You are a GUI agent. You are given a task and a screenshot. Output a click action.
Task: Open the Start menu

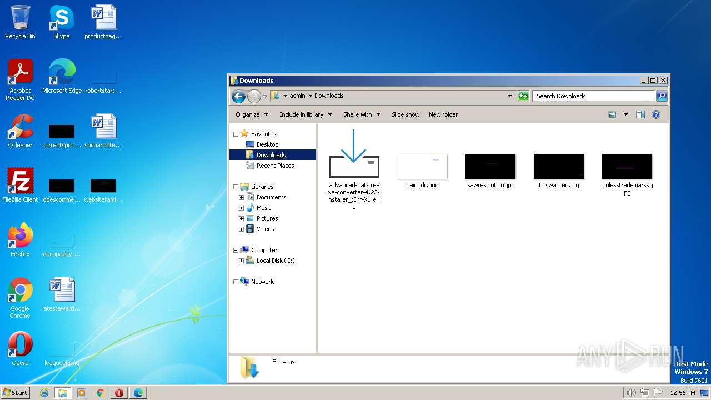pos(16,393)
